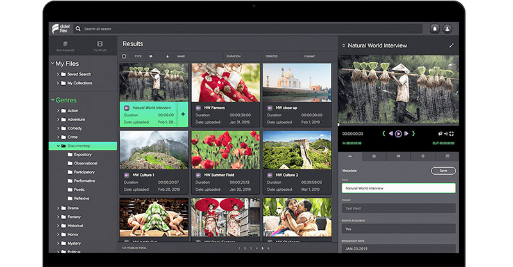This screenshot has height=267, width=513.
Task: Click the Broadcast Date field JAN-23-2019
Action: click(x=398, y=248)
